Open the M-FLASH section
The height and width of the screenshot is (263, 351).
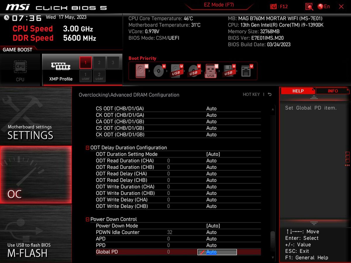[36, 233]
